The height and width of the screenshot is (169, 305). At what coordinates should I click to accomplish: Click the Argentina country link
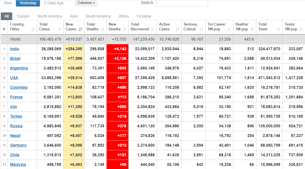[x=19, y=68]
